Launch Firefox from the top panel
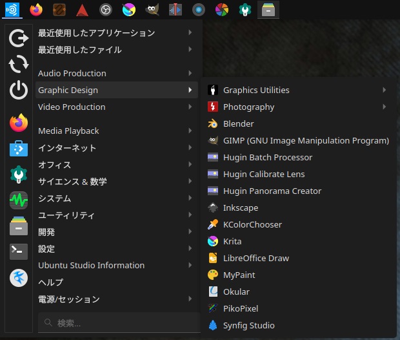 point(36,10)
